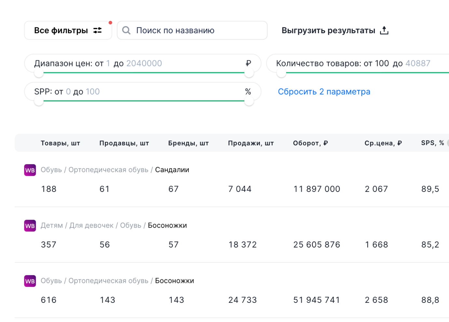Grab the SPP maximum slider handle
The width and height of the screenshot is (449, 322).
[249, 101]
